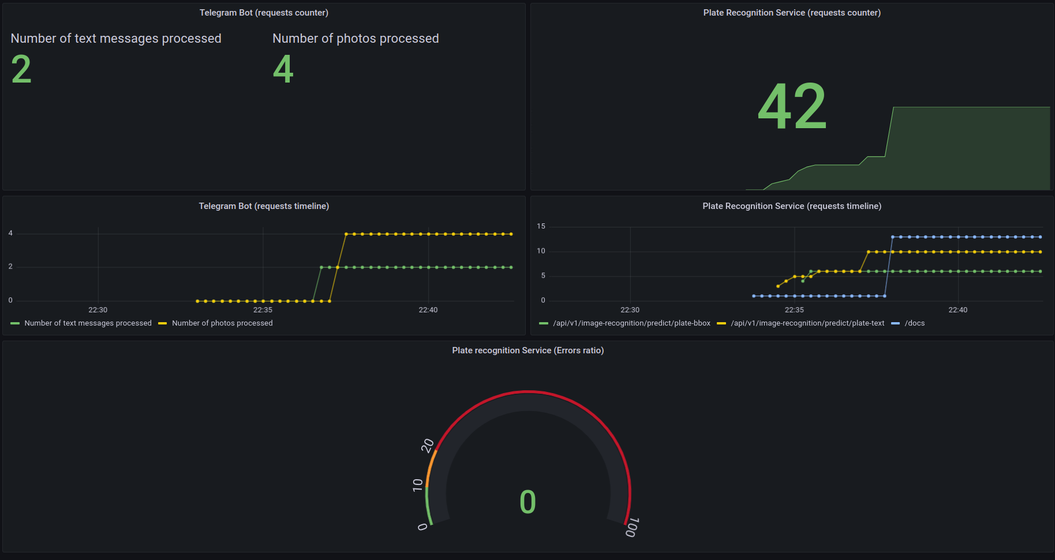Click the big 42 requests counter value
The height and width of the screenshot is (560, 1055).
coord(792,106)
